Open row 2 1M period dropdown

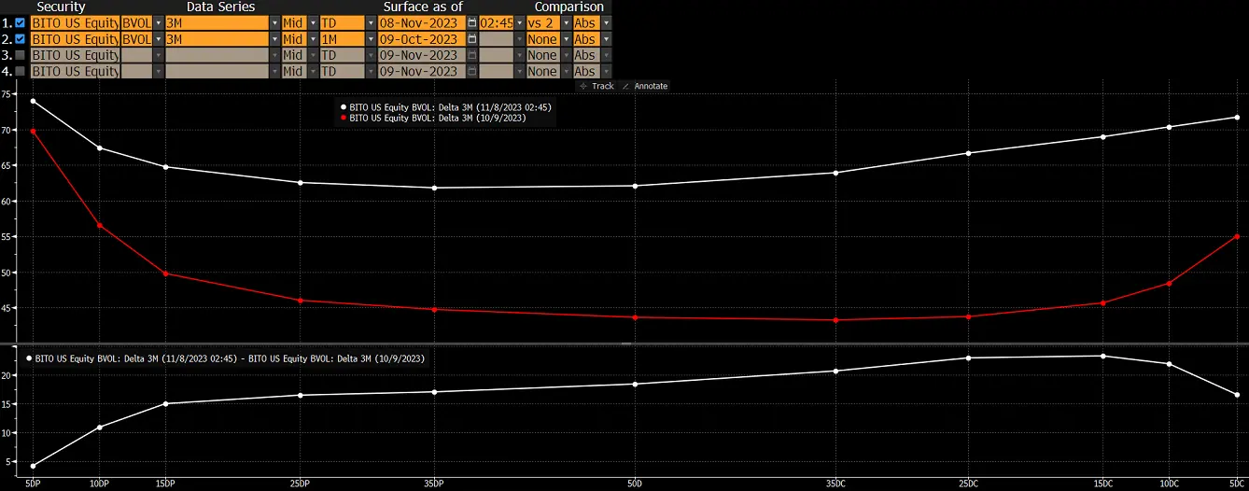[371, 38]
